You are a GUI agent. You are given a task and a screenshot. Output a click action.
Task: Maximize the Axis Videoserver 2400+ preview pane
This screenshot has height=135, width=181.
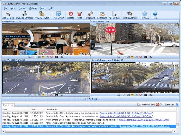pyautogui.click(x=30, y=95)
